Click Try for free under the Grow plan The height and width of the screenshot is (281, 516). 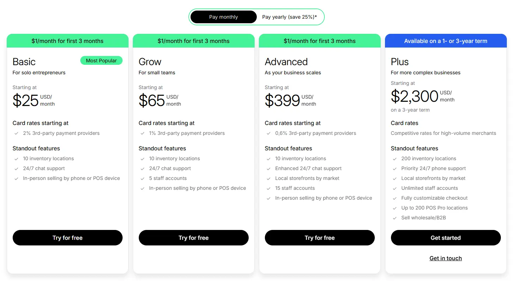click(x=193, y=238)
